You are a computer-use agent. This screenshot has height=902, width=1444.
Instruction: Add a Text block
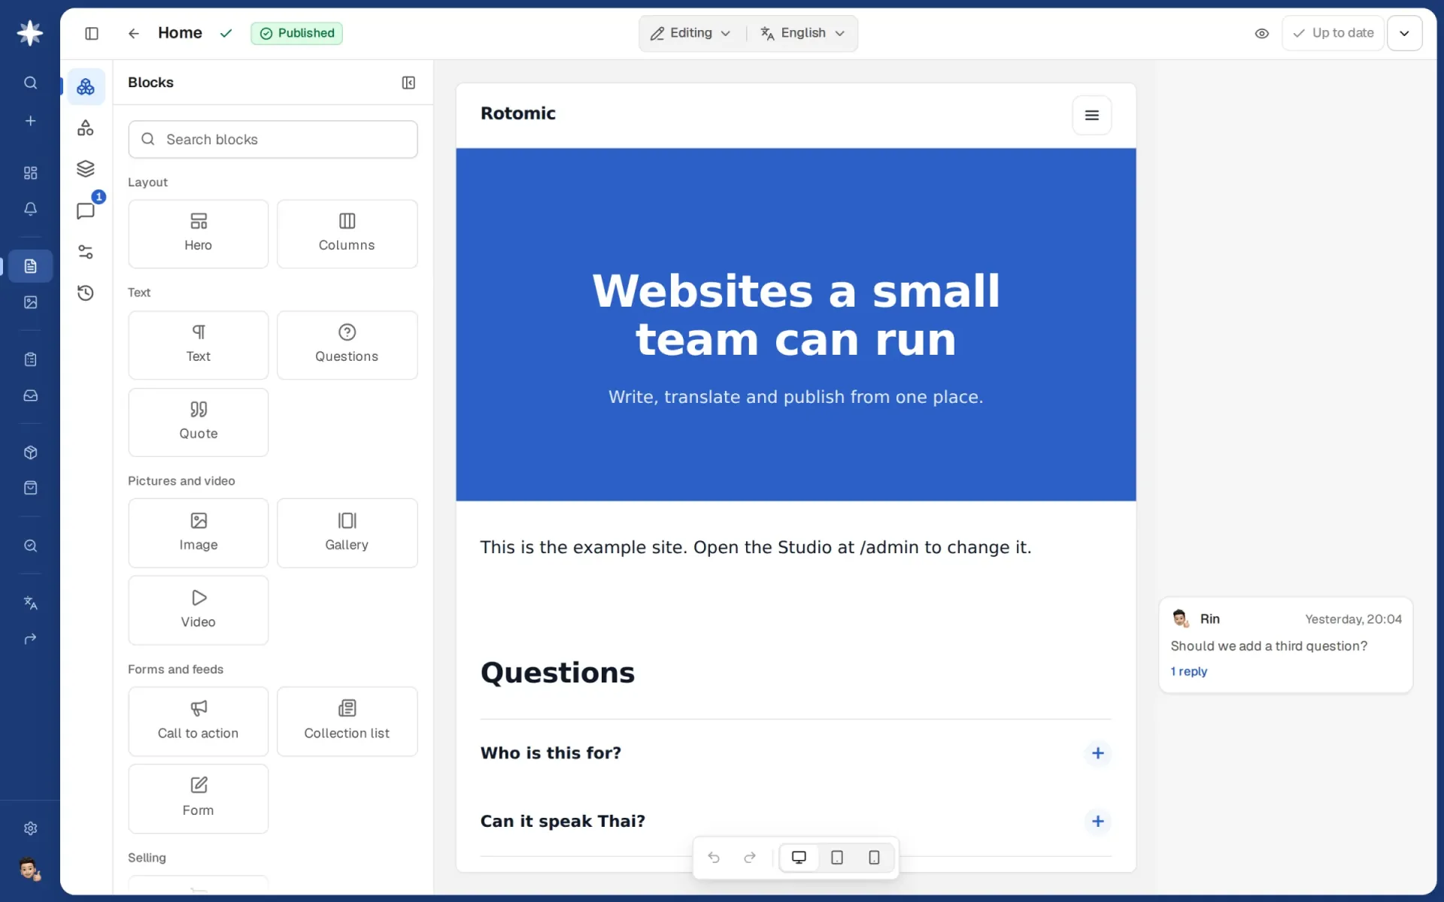click(x=199, y=345)
